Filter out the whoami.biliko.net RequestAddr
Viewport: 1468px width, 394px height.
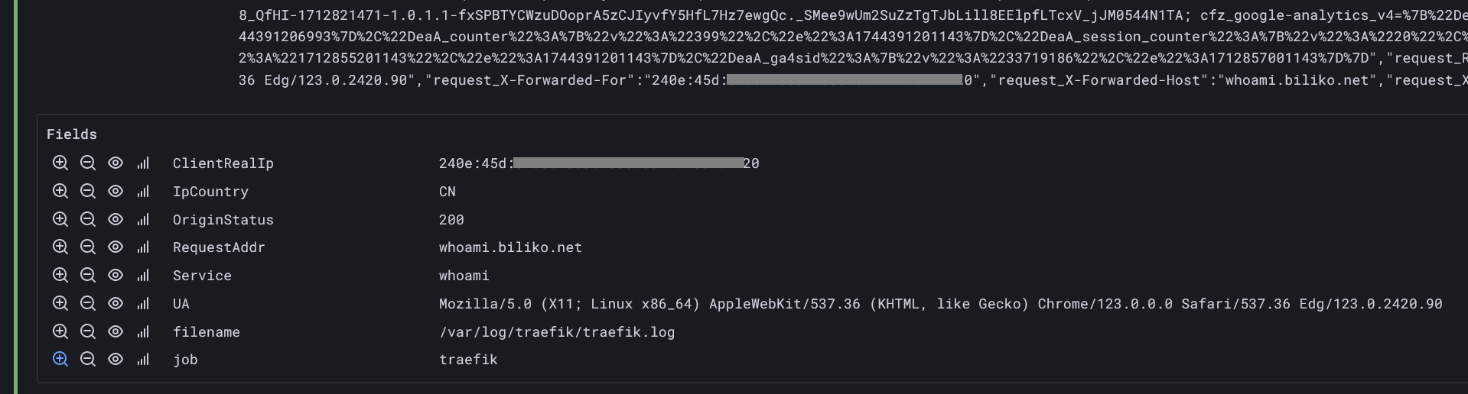[x=88, y=247]
